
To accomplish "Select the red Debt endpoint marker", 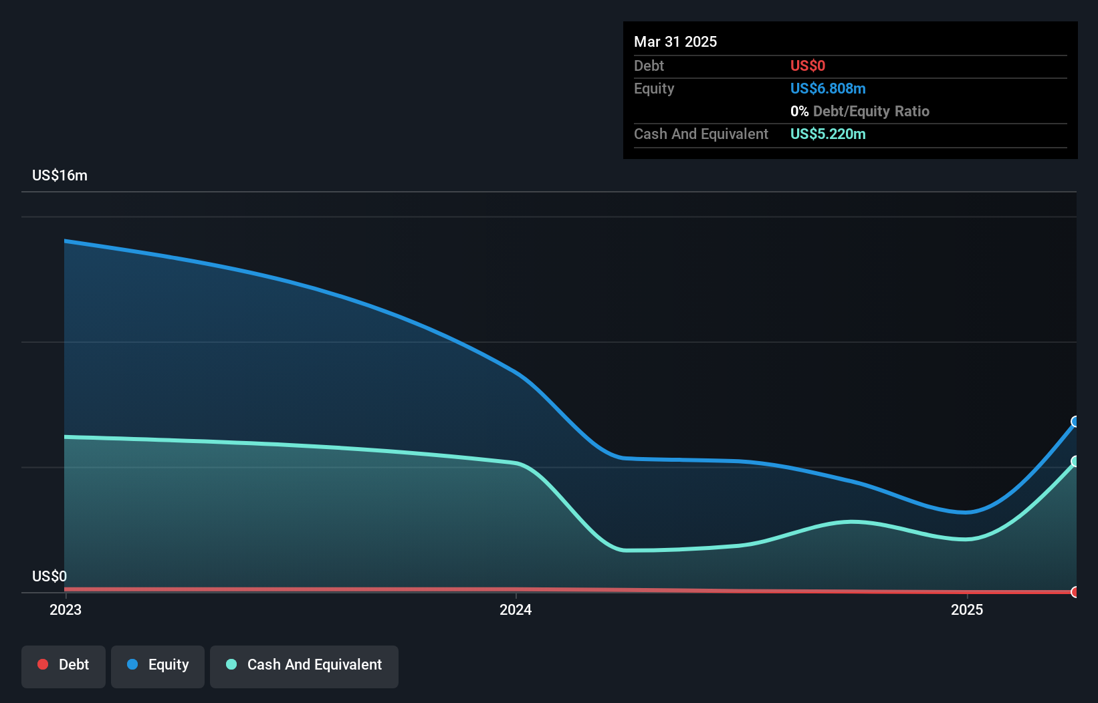I will [1075, 592].
